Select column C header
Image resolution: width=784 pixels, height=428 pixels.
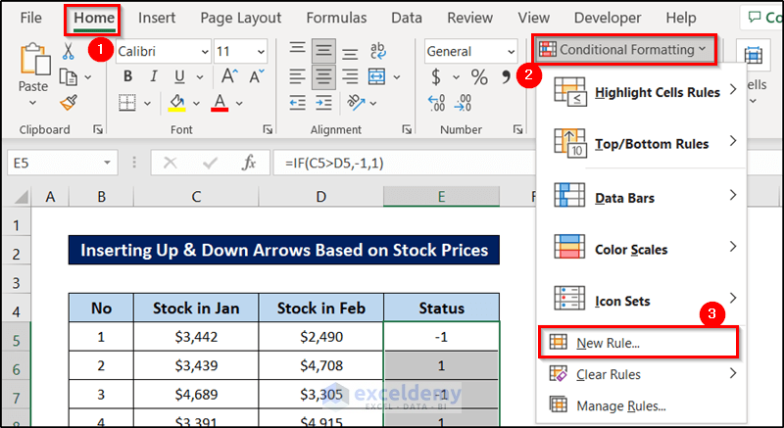click(x=196, y=197)
